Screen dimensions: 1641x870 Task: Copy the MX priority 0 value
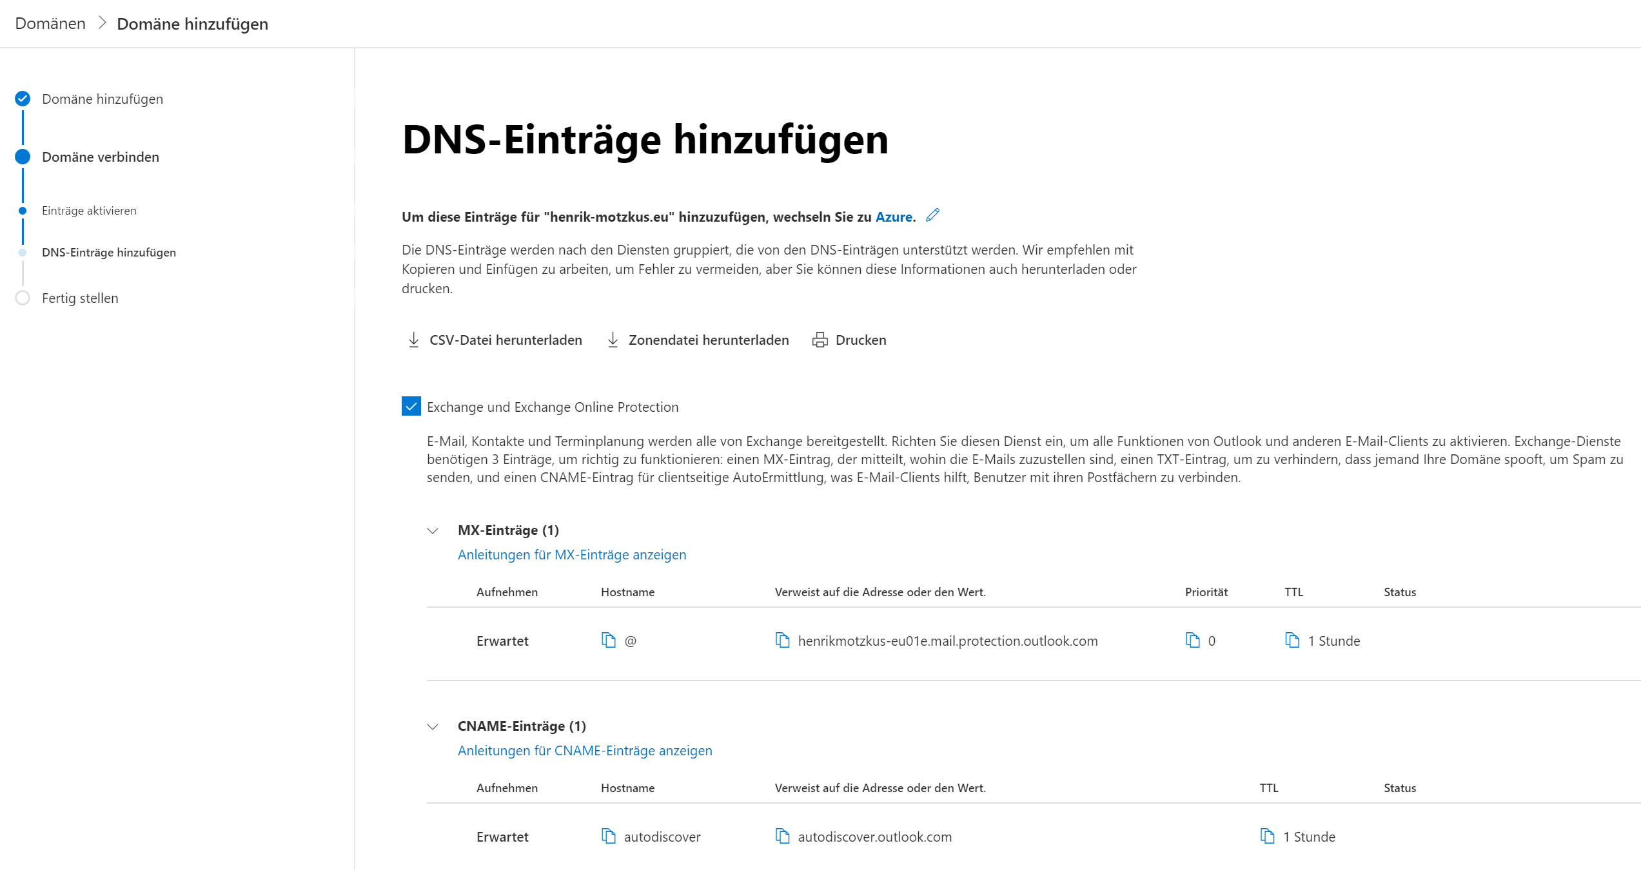click(1192, 640)
